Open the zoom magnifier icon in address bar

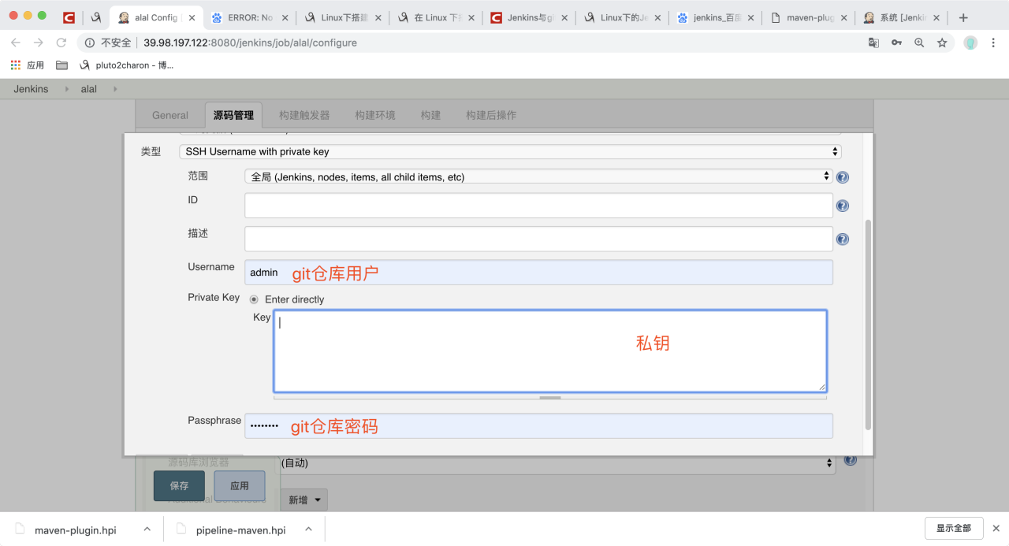[x=919, y=43]
